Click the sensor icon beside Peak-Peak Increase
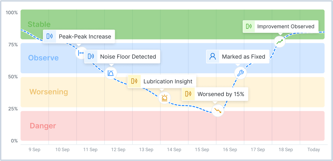 pyautogui.click(x=50, y=36)
